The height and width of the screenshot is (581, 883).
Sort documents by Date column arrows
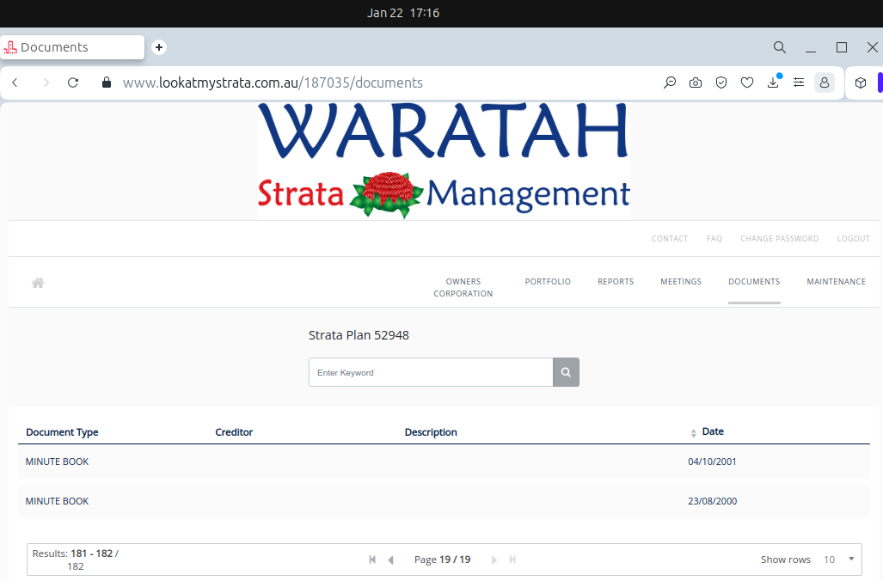[693, 433]
